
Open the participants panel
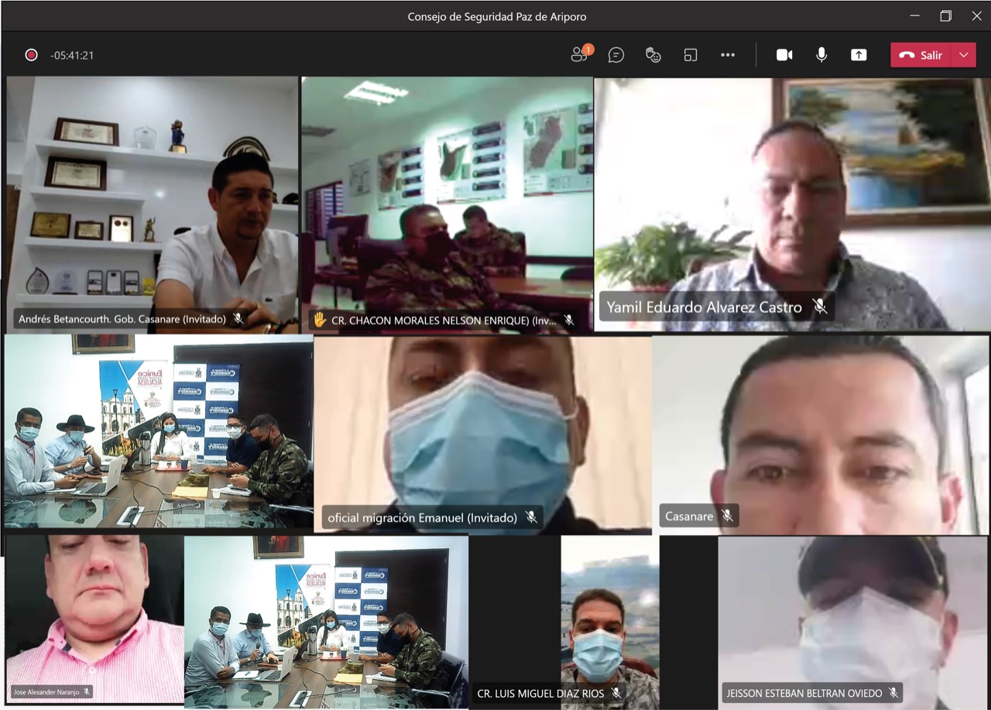[x=580, y=55]
